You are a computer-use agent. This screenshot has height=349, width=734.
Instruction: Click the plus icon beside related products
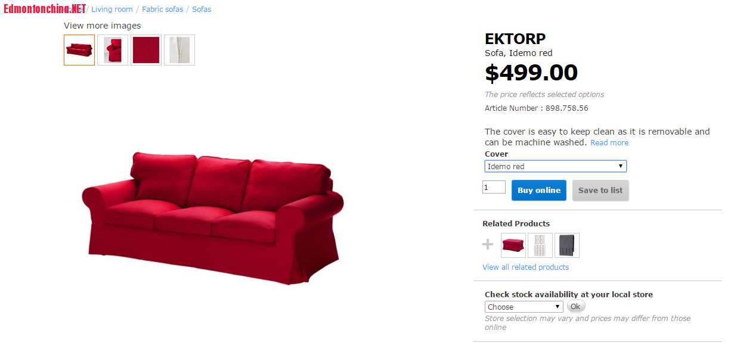[488, 244]
